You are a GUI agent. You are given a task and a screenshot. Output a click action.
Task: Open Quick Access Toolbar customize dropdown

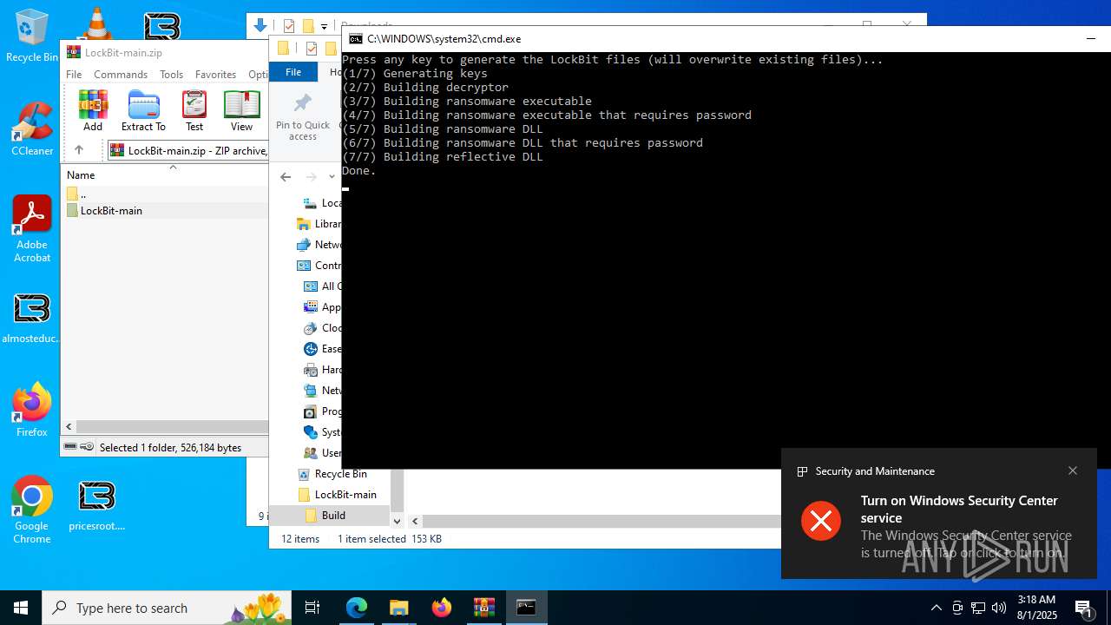(x=324, y=27)
